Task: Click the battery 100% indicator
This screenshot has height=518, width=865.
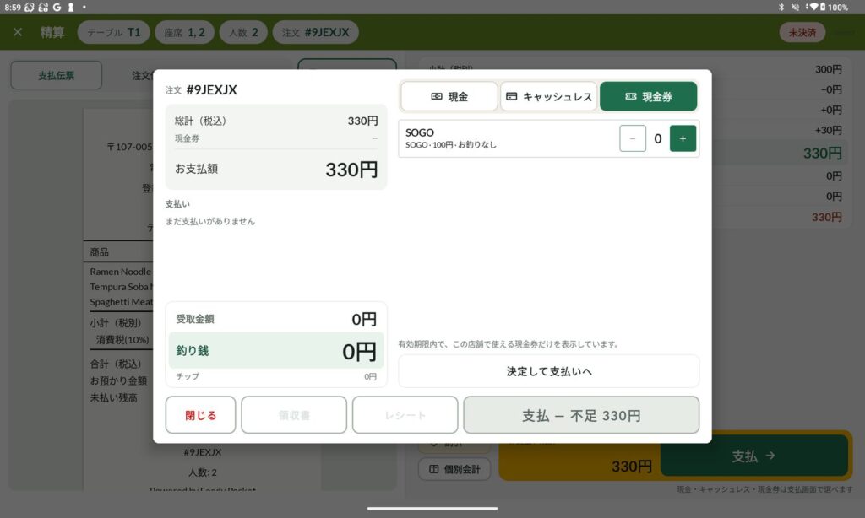Action: [x=833, y=7]
